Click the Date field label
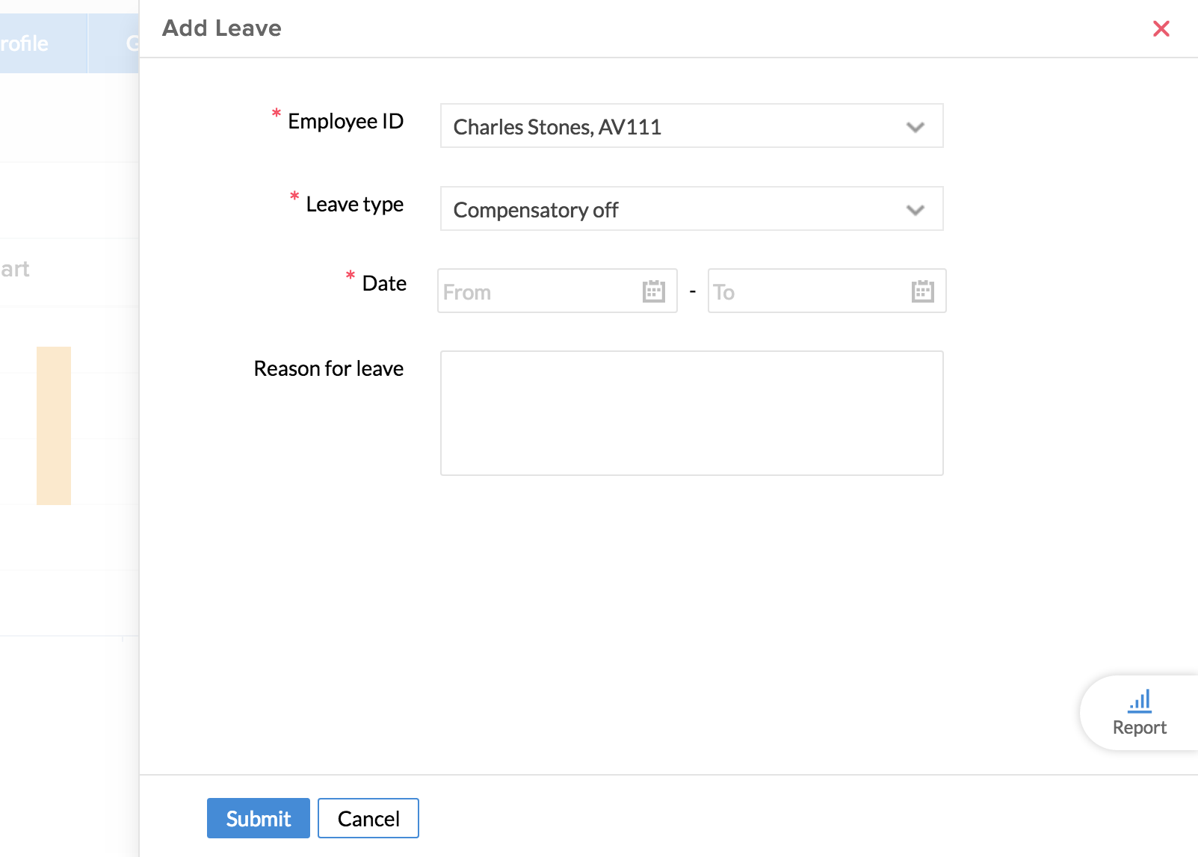Image resolution: width=1198 pixels, height=857 pixels. tap(384, 284)
